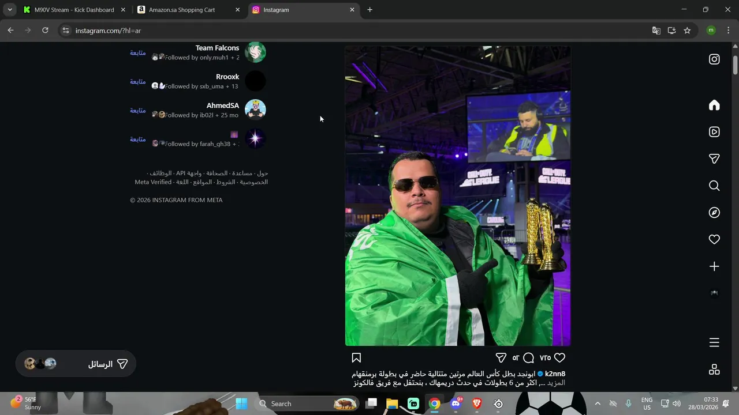The width and height of the screenshot is (739, 415).
Task: Open the hamburger More menu in sidebar
Action: pyautogui.click(x=714, y=343)
